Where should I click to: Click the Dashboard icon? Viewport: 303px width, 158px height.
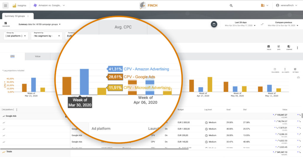coord(6,24)
